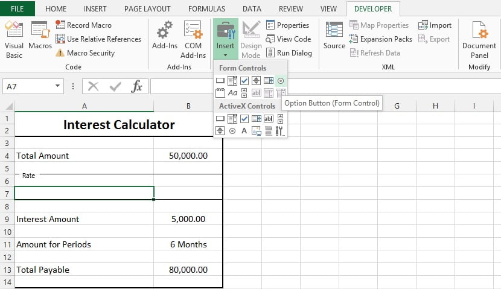
Task: Insert Combo Box form control
Action: pyautogui.click(x=232, y=81)
